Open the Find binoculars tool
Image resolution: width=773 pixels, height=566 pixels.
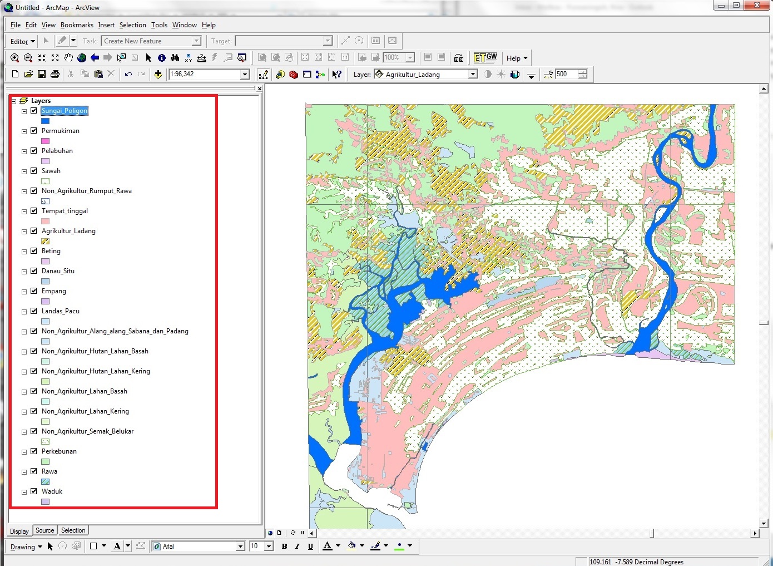(x=175, y=58)
